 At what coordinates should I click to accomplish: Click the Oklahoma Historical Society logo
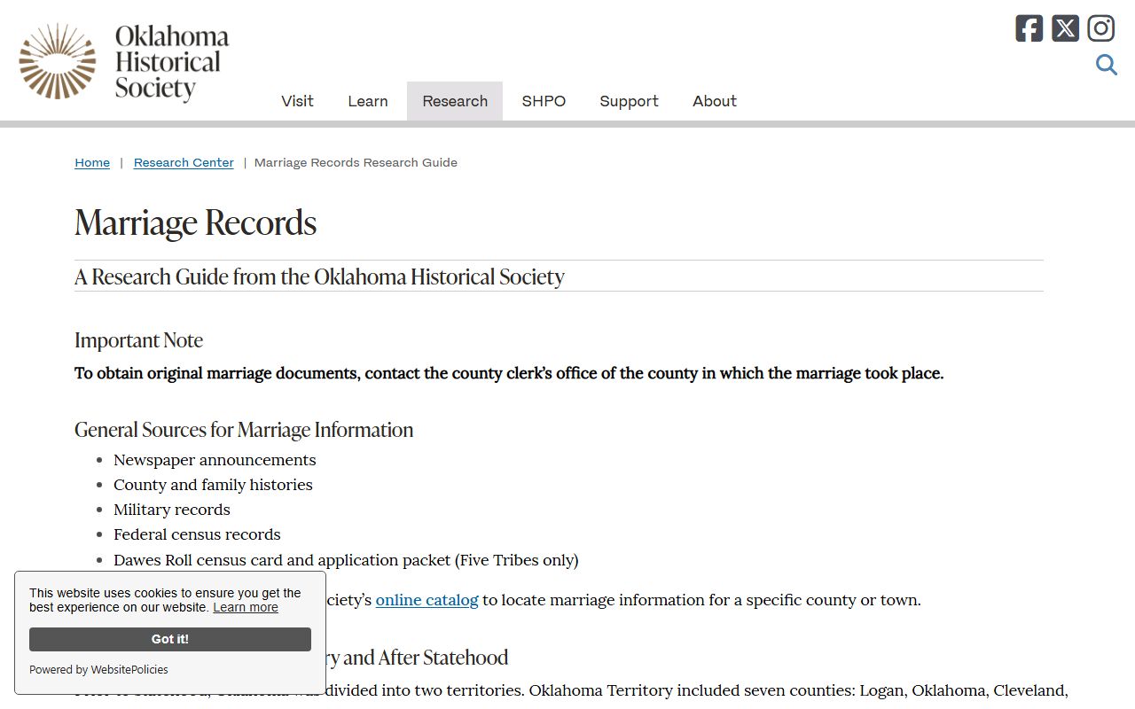(x=124, y=61)
